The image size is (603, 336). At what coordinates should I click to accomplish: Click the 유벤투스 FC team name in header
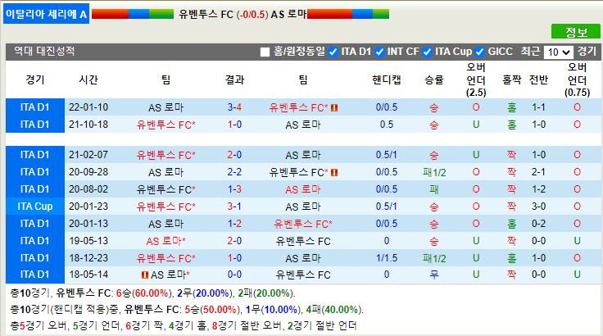(206, 14)
